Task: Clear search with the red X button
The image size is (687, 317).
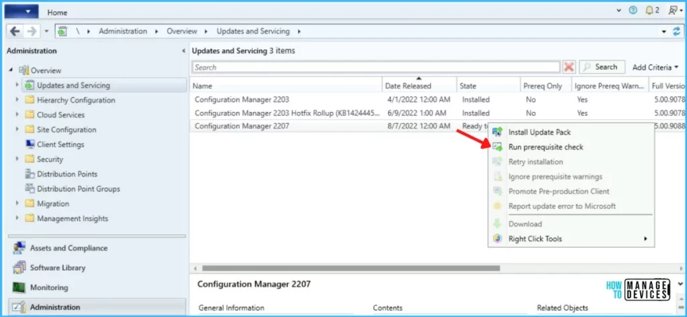Action: [569, 68]
